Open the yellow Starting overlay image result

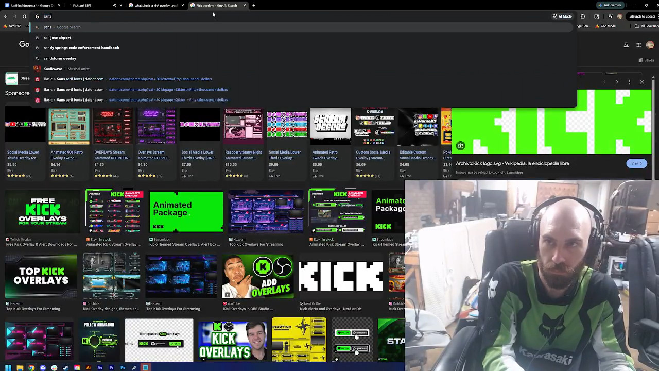(299, 340)
